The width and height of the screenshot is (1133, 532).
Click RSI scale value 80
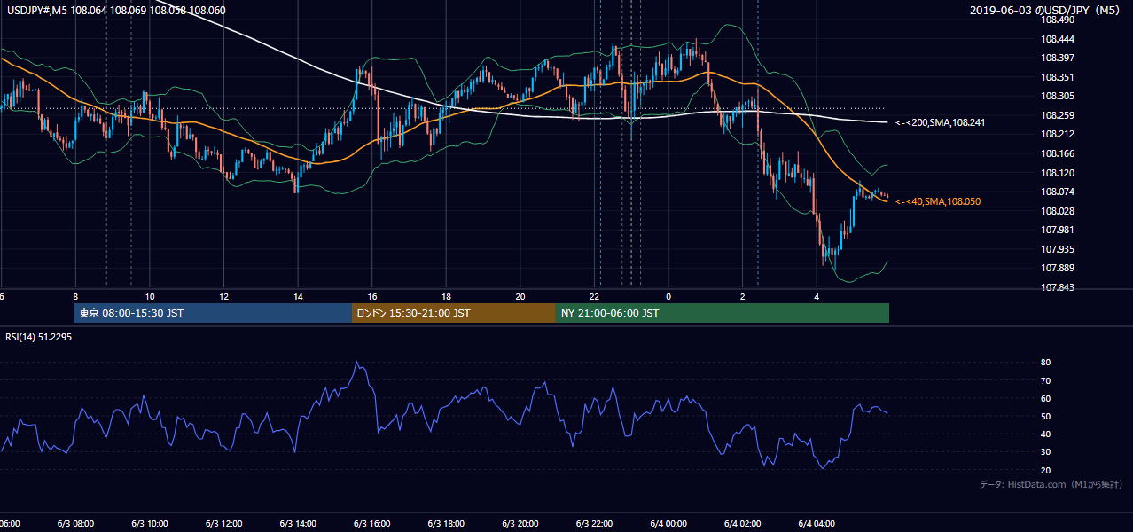click(1046, 363)
